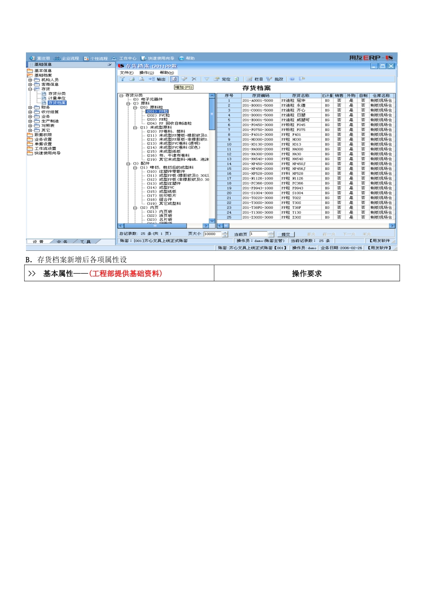425x602 pixels.
Task: Collapse the 存货分类 root tree node
Action: (121, 95)
